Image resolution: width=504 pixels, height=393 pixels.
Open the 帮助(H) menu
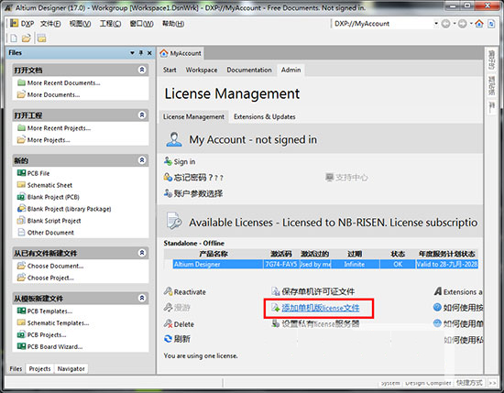173,24
